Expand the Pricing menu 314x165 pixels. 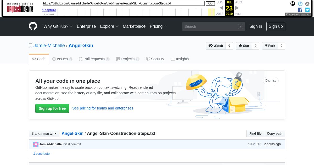(158, 26)
